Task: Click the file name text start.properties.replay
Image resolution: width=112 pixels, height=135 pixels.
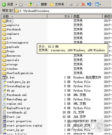Action: 25,126
